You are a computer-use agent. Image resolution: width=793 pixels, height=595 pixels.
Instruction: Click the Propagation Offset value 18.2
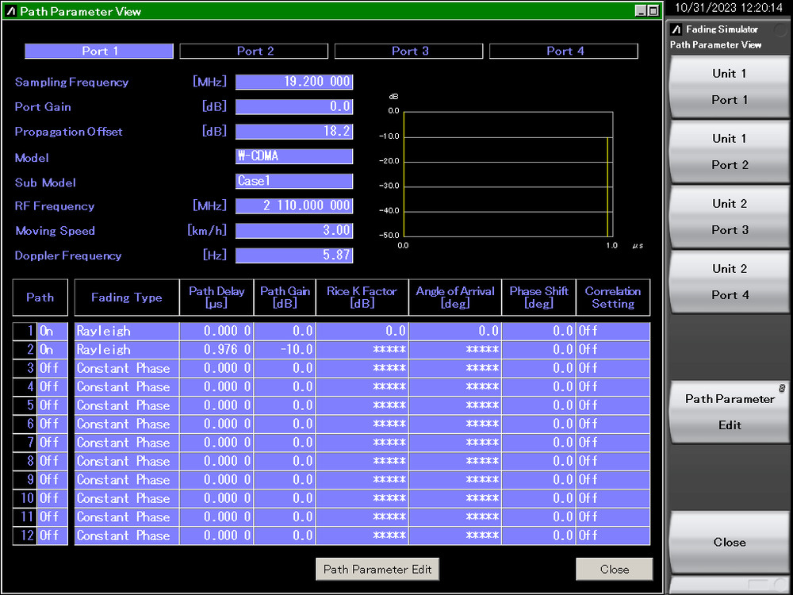(x=294, y=132)
